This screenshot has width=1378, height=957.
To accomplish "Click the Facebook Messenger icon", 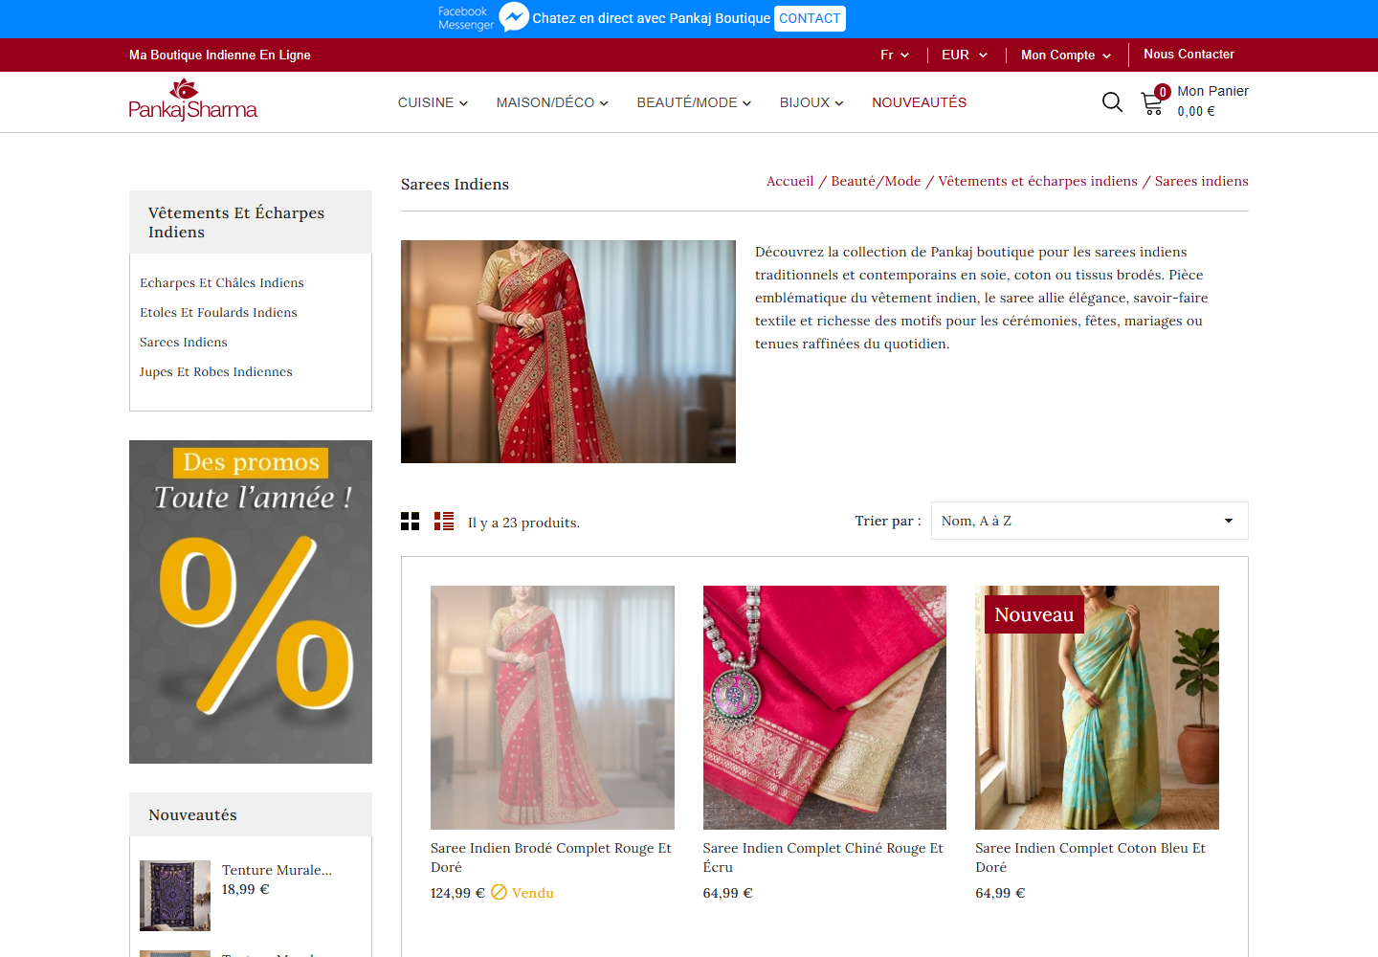I will [x=514, y=17].
